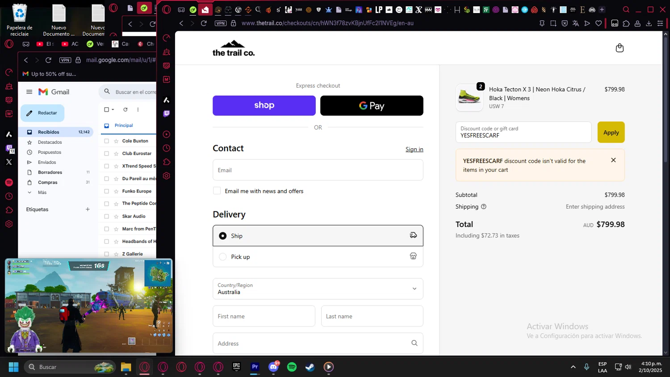Open X (Twitter) in back Opera window sidebar
Viewport: 670px width, 377px height.
(x=9, y=162)
